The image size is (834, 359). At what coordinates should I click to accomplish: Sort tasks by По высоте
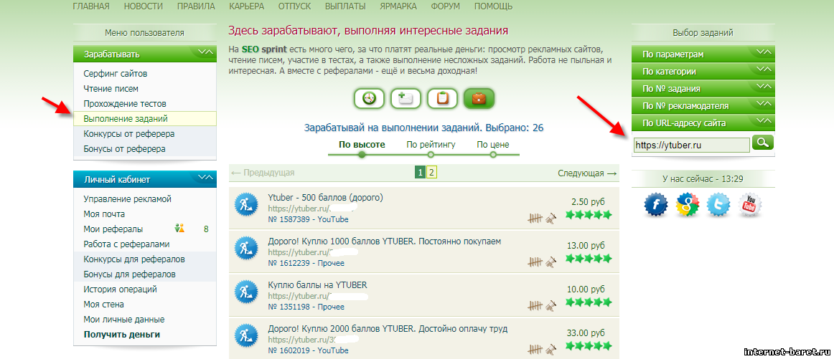[x=362, y=145]
